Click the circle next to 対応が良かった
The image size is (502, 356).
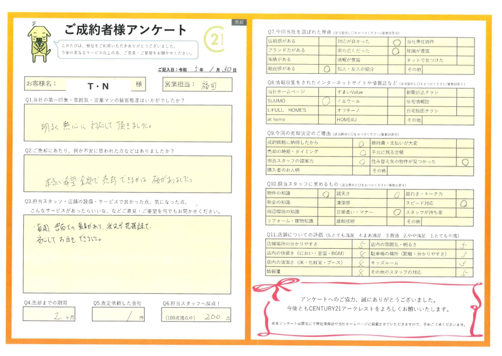396,43
